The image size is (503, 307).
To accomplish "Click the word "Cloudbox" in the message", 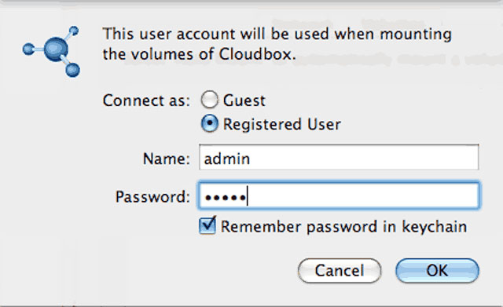I will [x=257, y=54].
